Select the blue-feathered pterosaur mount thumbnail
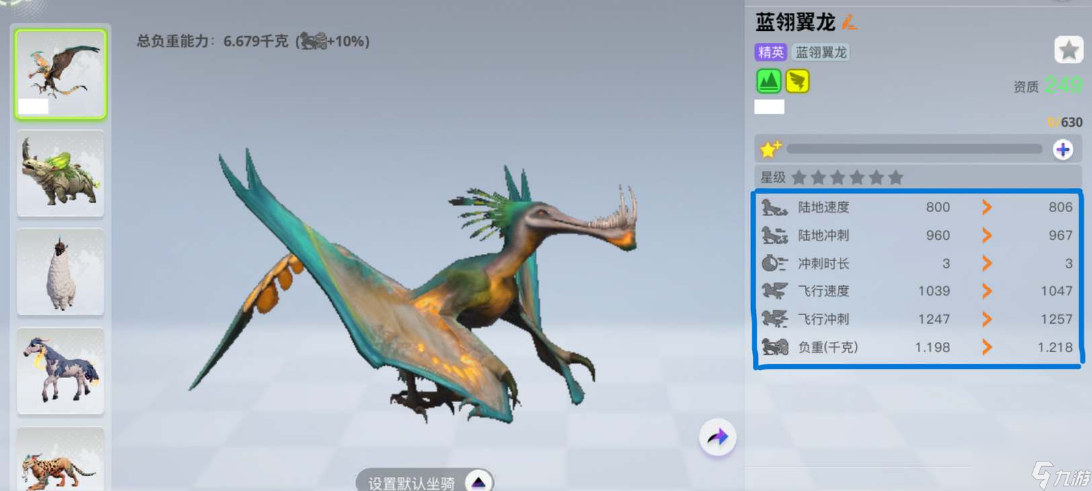The height and width of the screenshot is (491, 1092). (x=61, y=74)
